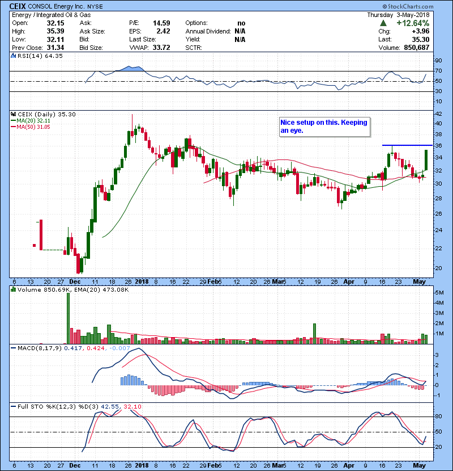Screen dimensions: 453x471
Task: Click the CEIX ticker symbol in the header
Action: point(18,6)
